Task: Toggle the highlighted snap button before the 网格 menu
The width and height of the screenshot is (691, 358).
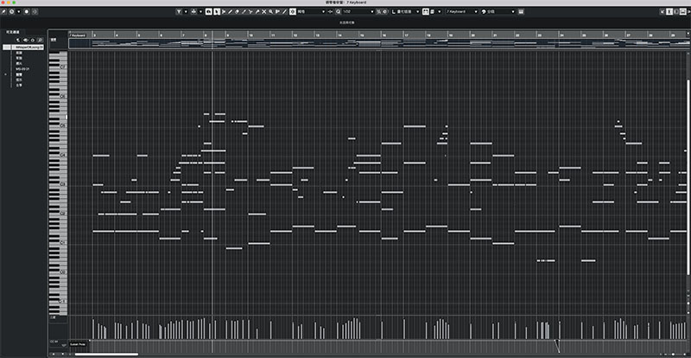Action: pyautogui.click(x=293, y=11)
